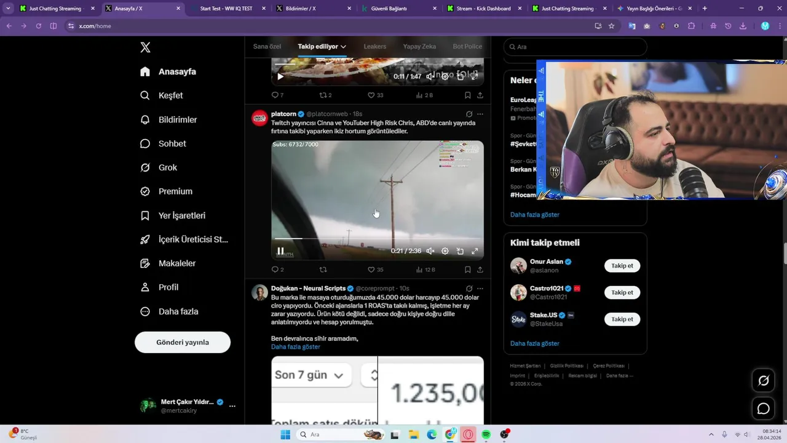Screen dimensions: 787x443
Task: Share the top post
Action: tap(480, 95)
